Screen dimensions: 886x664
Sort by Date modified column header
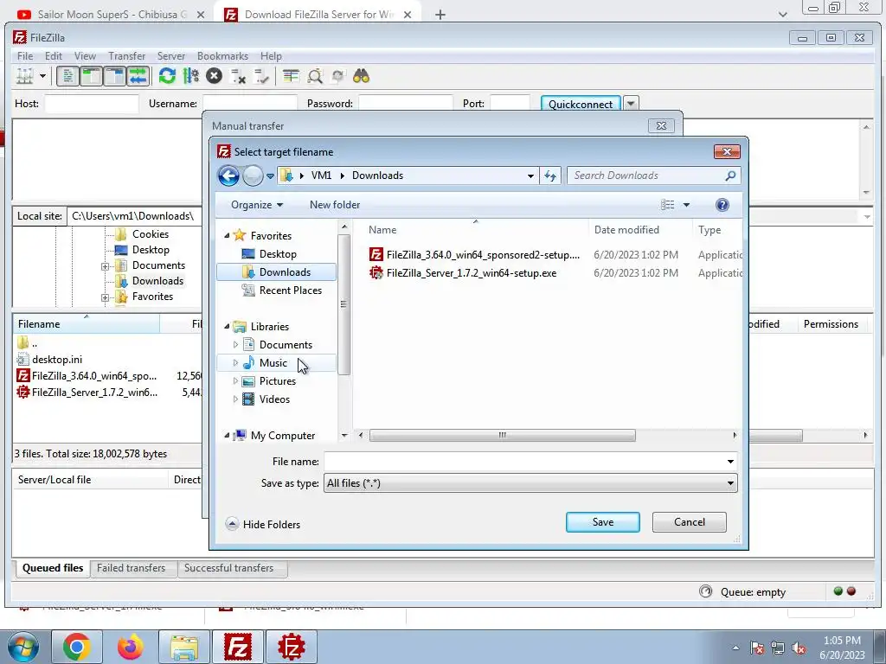coord(626,230)
